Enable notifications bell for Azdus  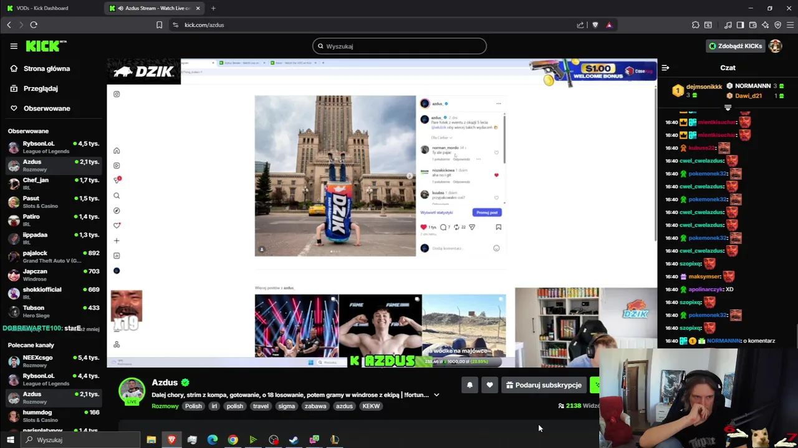pos(469,385)
